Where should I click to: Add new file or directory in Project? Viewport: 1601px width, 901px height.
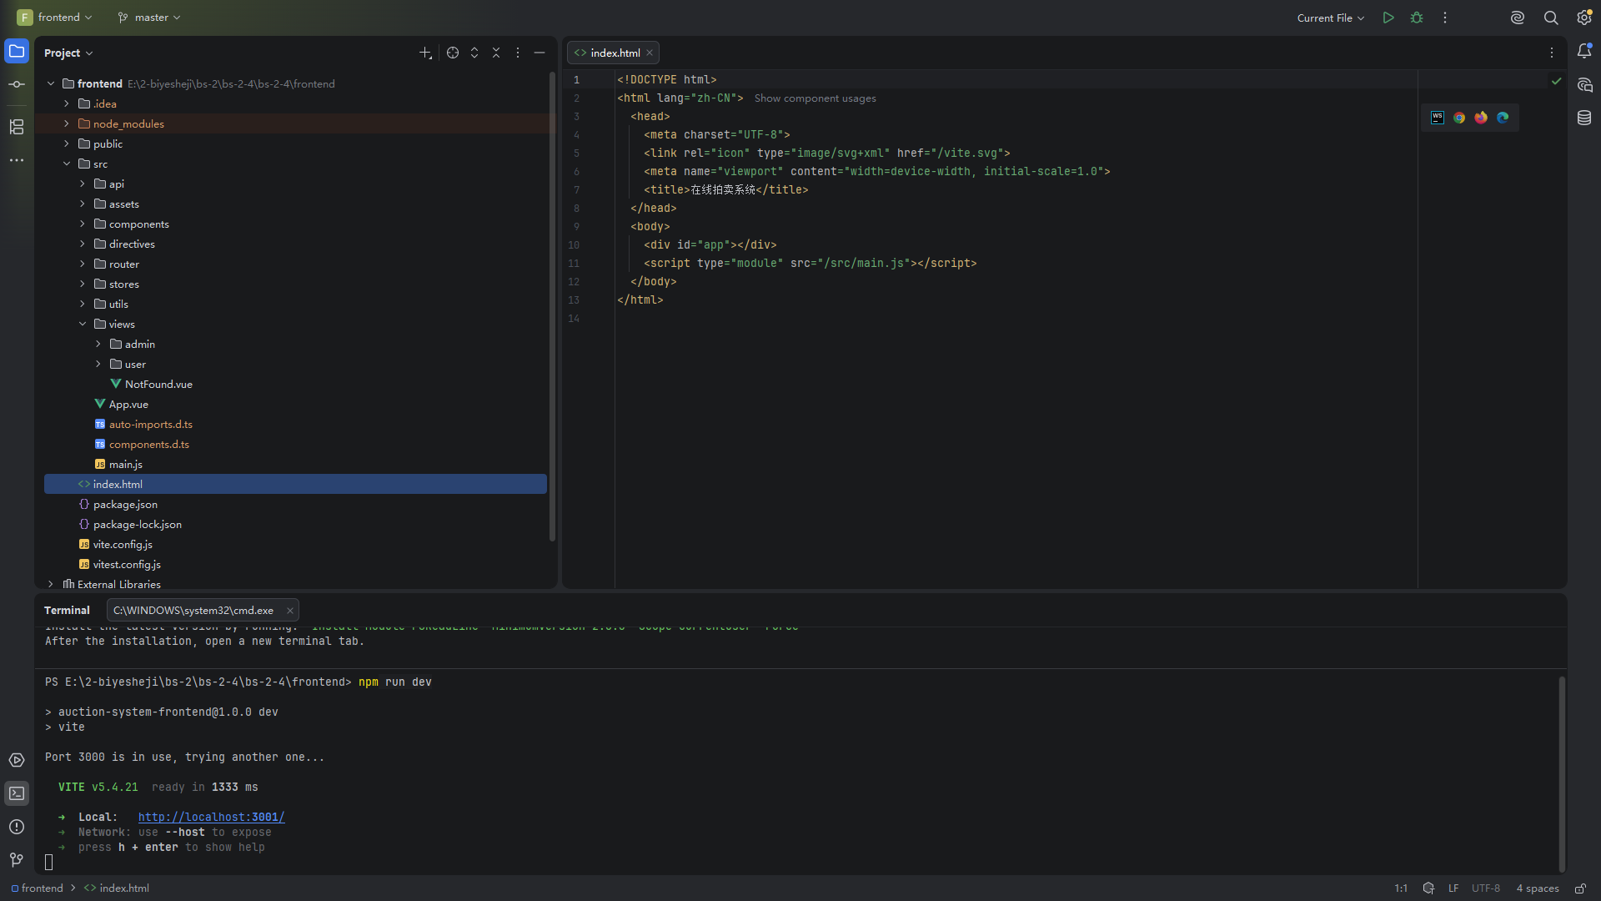coord(425,53)
